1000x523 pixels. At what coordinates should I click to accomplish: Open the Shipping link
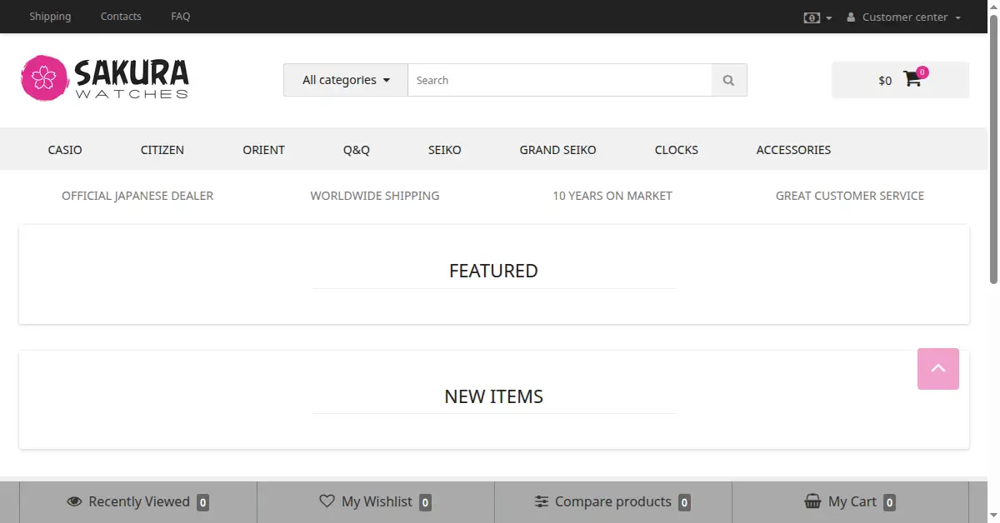(x=50, y=16)
